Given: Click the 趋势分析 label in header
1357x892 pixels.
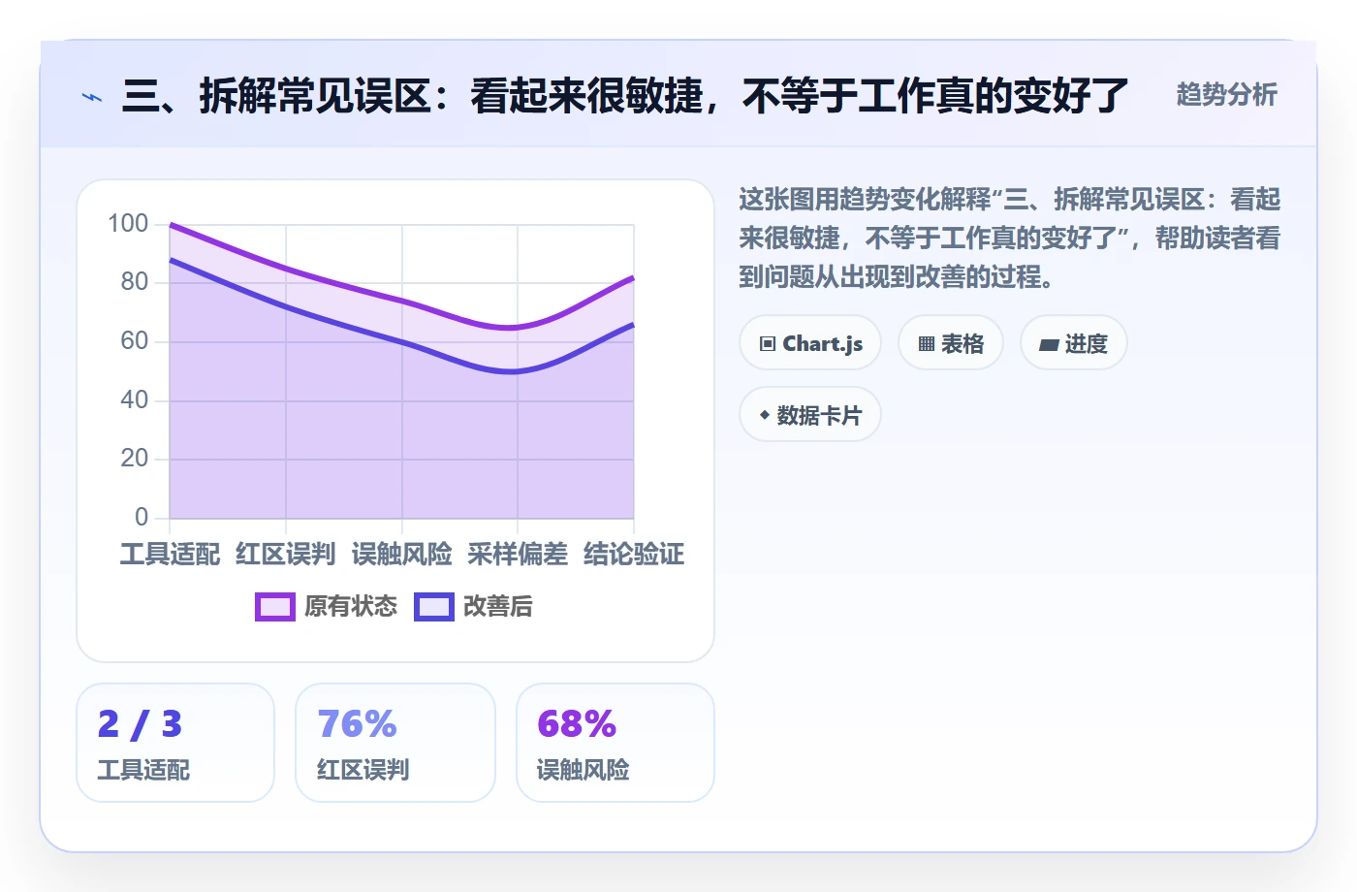Looking at the screenshot, I should click(1226, 94).
